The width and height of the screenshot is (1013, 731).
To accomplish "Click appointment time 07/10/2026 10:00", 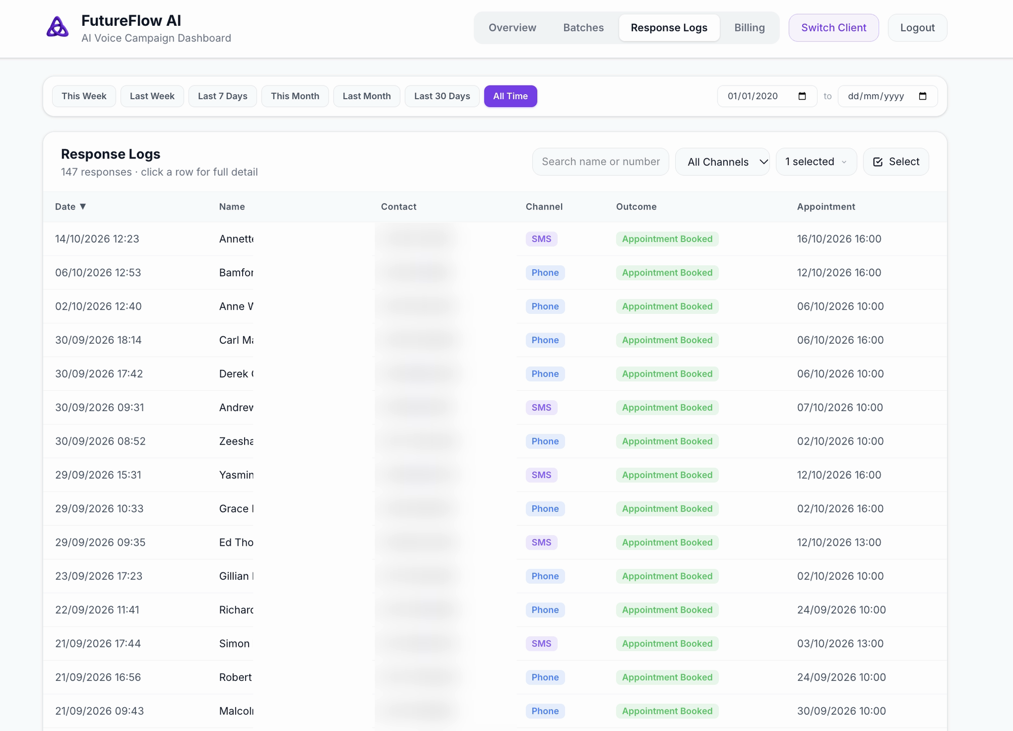I will pyautogui.click(x=840, y=408).
